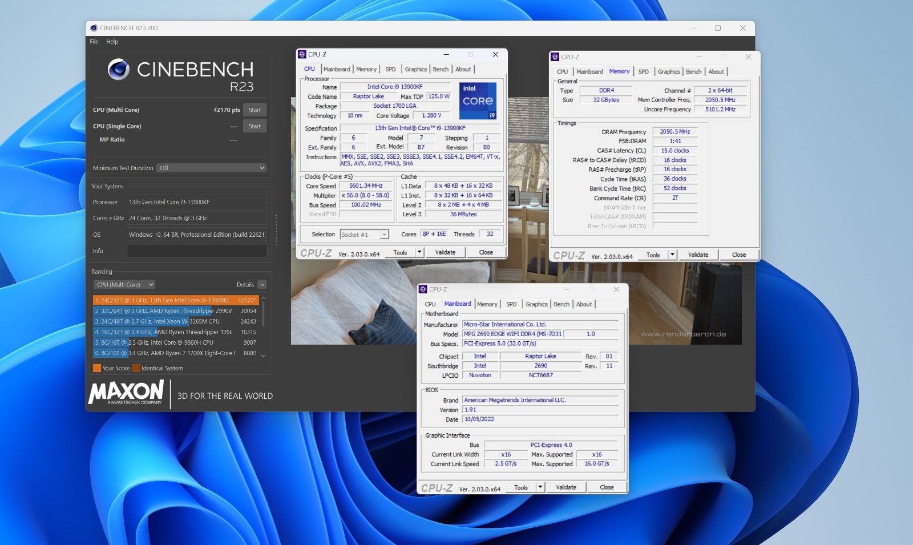This screenshot has width=913, height=545.
Task: Click the Processor field 13th Gen Intel Core
Action: (x=197, y=202)
